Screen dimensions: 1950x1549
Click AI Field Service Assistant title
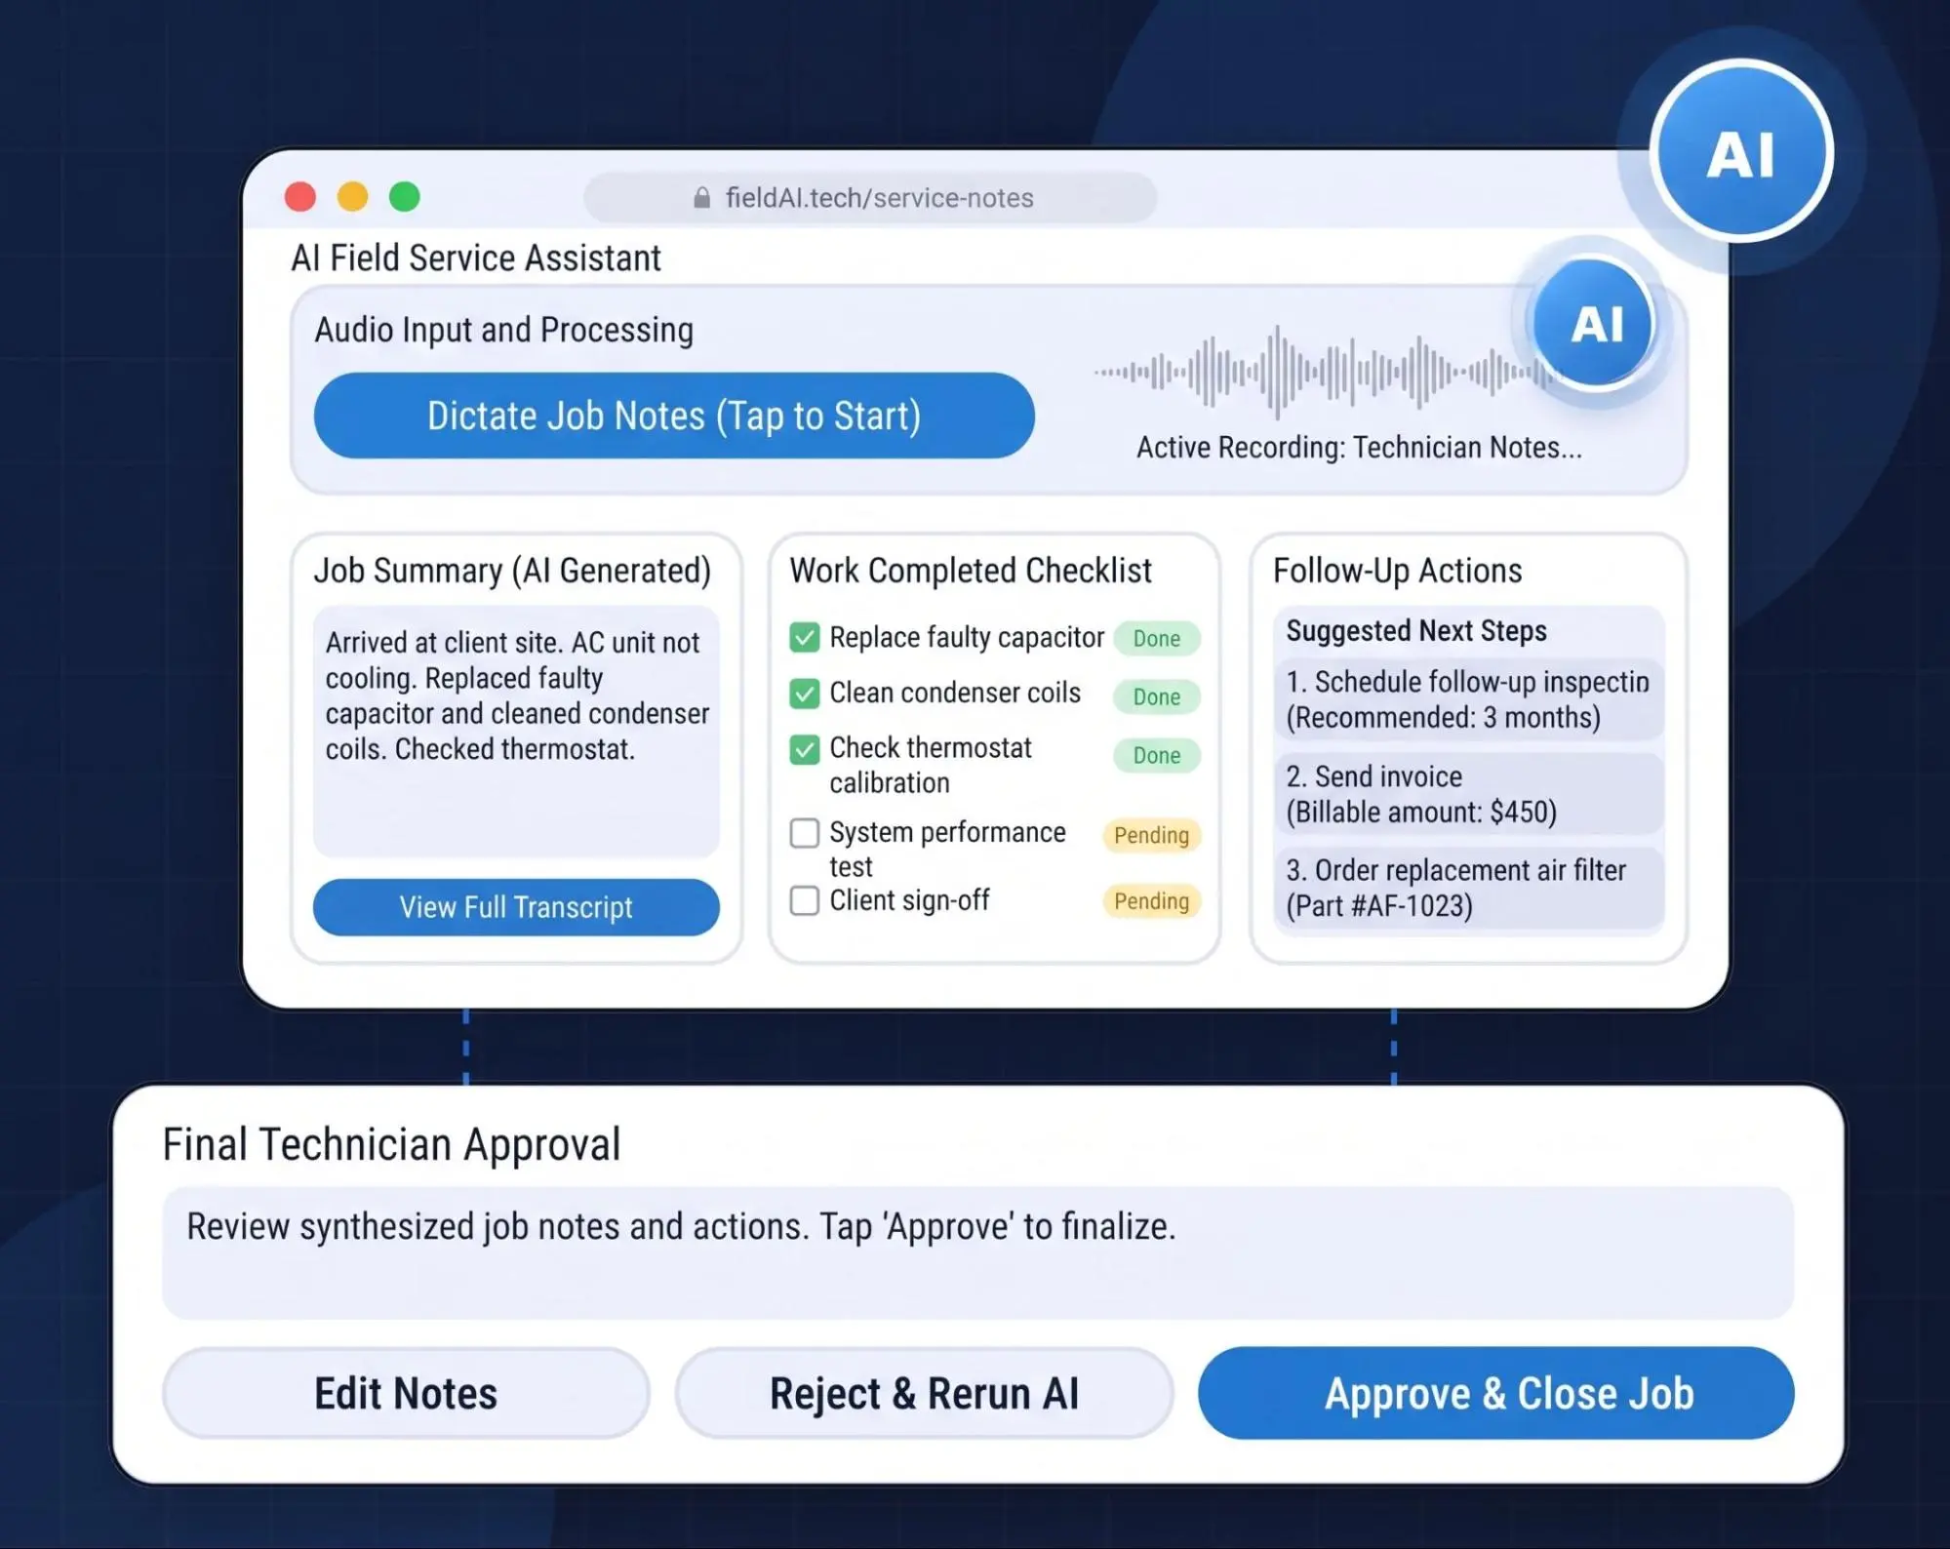(476, 258)
